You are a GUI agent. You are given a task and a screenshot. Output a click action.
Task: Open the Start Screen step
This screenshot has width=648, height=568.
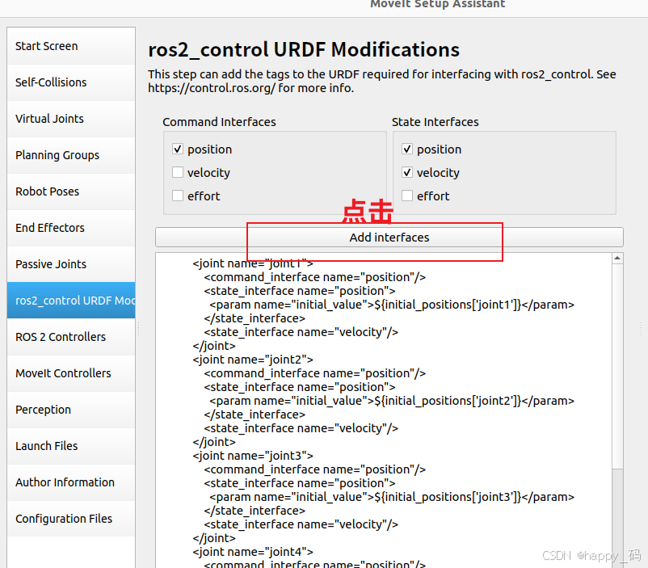point(71,46)
